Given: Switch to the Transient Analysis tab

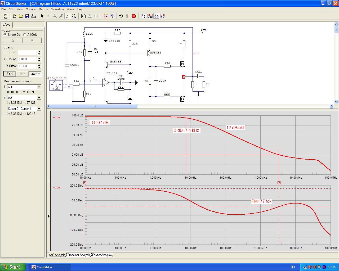Looking at the screenshot, I should pos(78,255).
